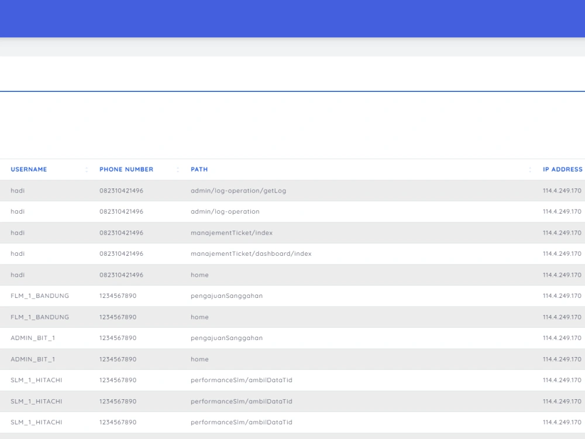This screenshot has height=439, width=585.
Task: Click IP 114.4.249.170 in the getLog row
Action: (562, 191)
